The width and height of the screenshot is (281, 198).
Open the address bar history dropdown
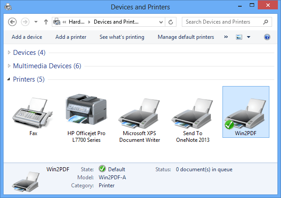click(x=161, y=22)
